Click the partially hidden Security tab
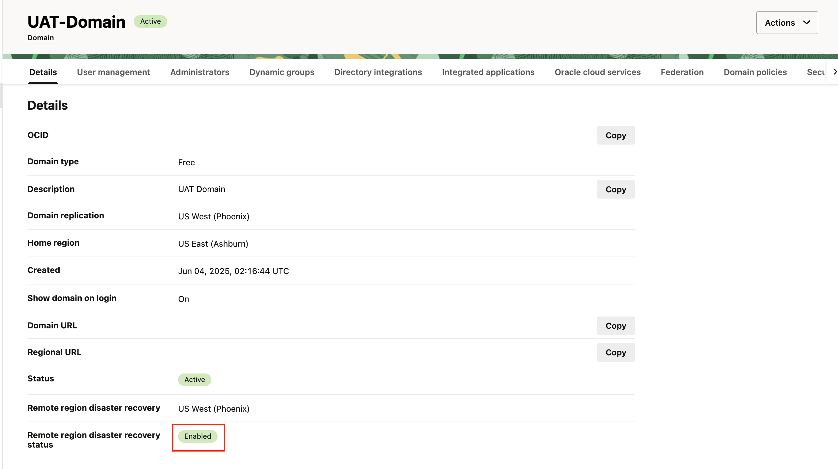 [815, 72]
